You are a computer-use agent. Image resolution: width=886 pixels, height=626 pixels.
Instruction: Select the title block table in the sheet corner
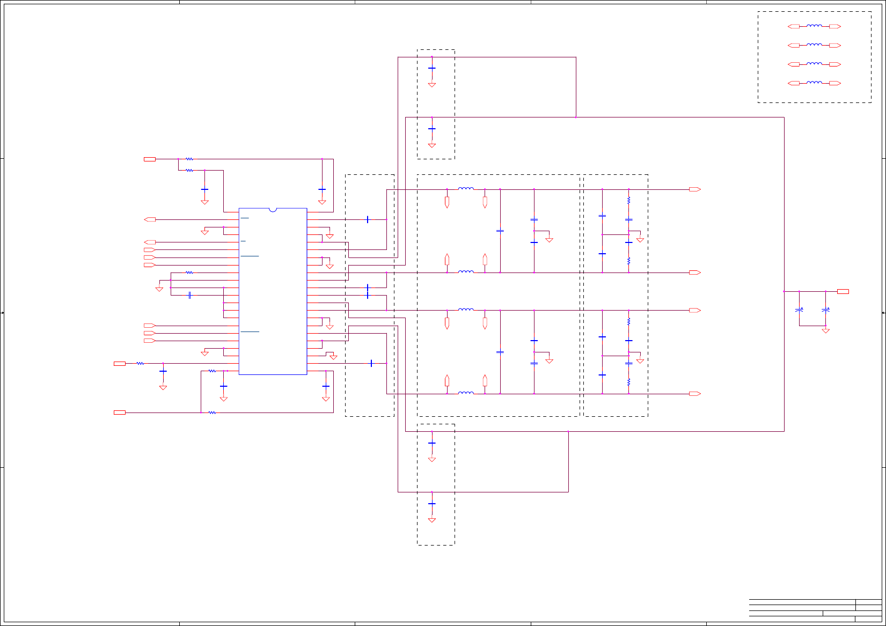pos(815,610)
